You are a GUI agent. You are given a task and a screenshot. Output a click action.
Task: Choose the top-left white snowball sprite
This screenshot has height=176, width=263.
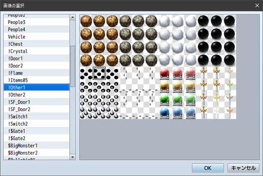164,21
